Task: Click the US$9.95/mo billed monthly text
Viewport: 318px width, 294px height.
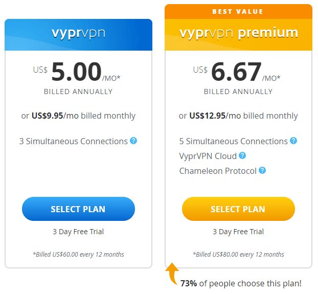Action: 78,116
